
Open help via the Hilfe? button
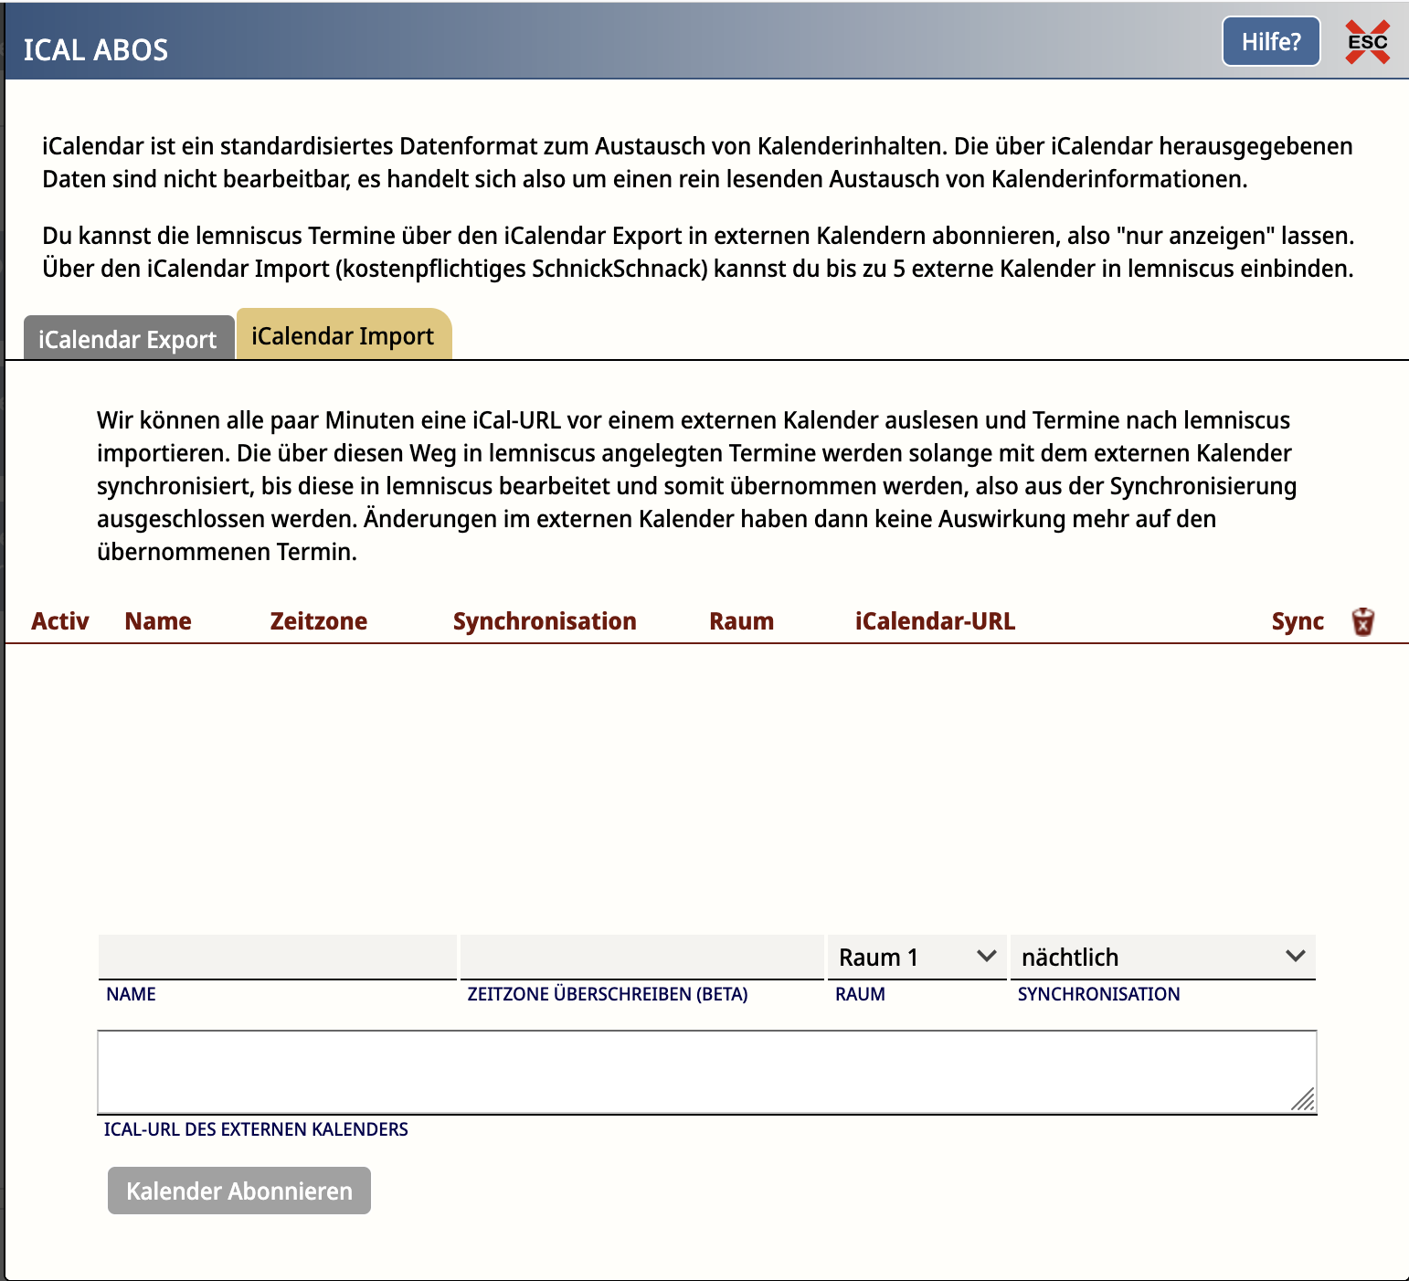pyautogui.click(x=1271, y=42)
